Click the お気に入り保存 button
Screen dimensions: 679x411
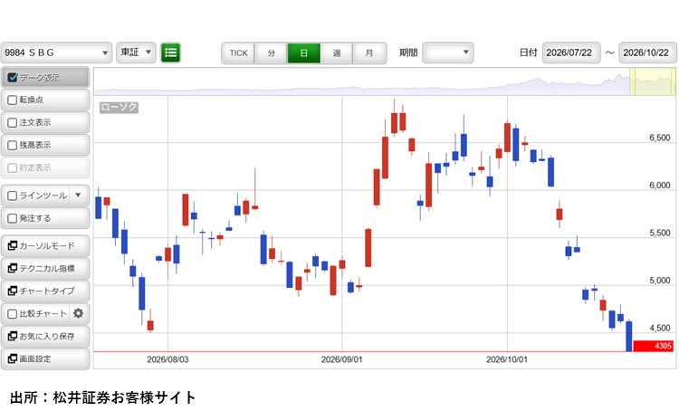coord(45,336)
